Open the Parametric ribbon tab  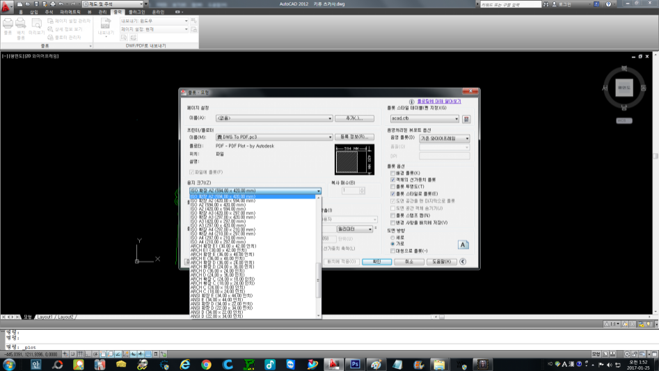click(x=70, y=13)
